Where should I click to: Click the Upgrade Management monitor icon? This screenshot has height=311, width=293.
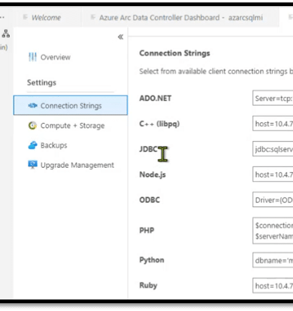[32, 165]
